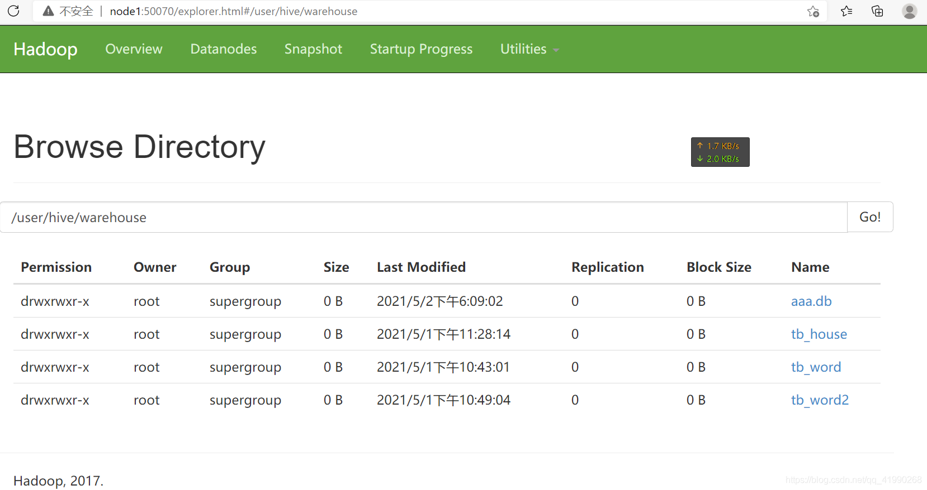Click the supergroup cell in tb_word row
This screenshot has height=490, width=927.
coord(245,367)
